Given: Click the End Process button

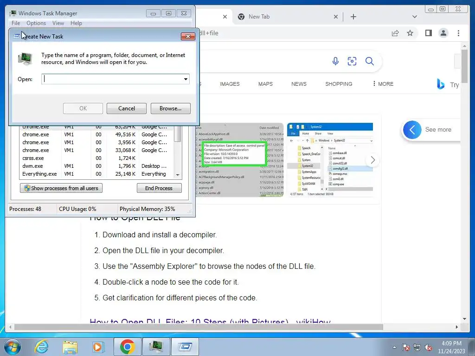Looking at the screenshot, I should (x=159, y=188).
